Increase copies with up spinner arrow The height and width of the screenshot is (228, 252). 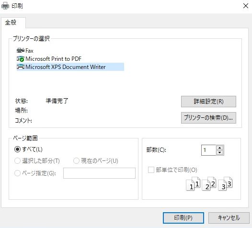[220, 148]
